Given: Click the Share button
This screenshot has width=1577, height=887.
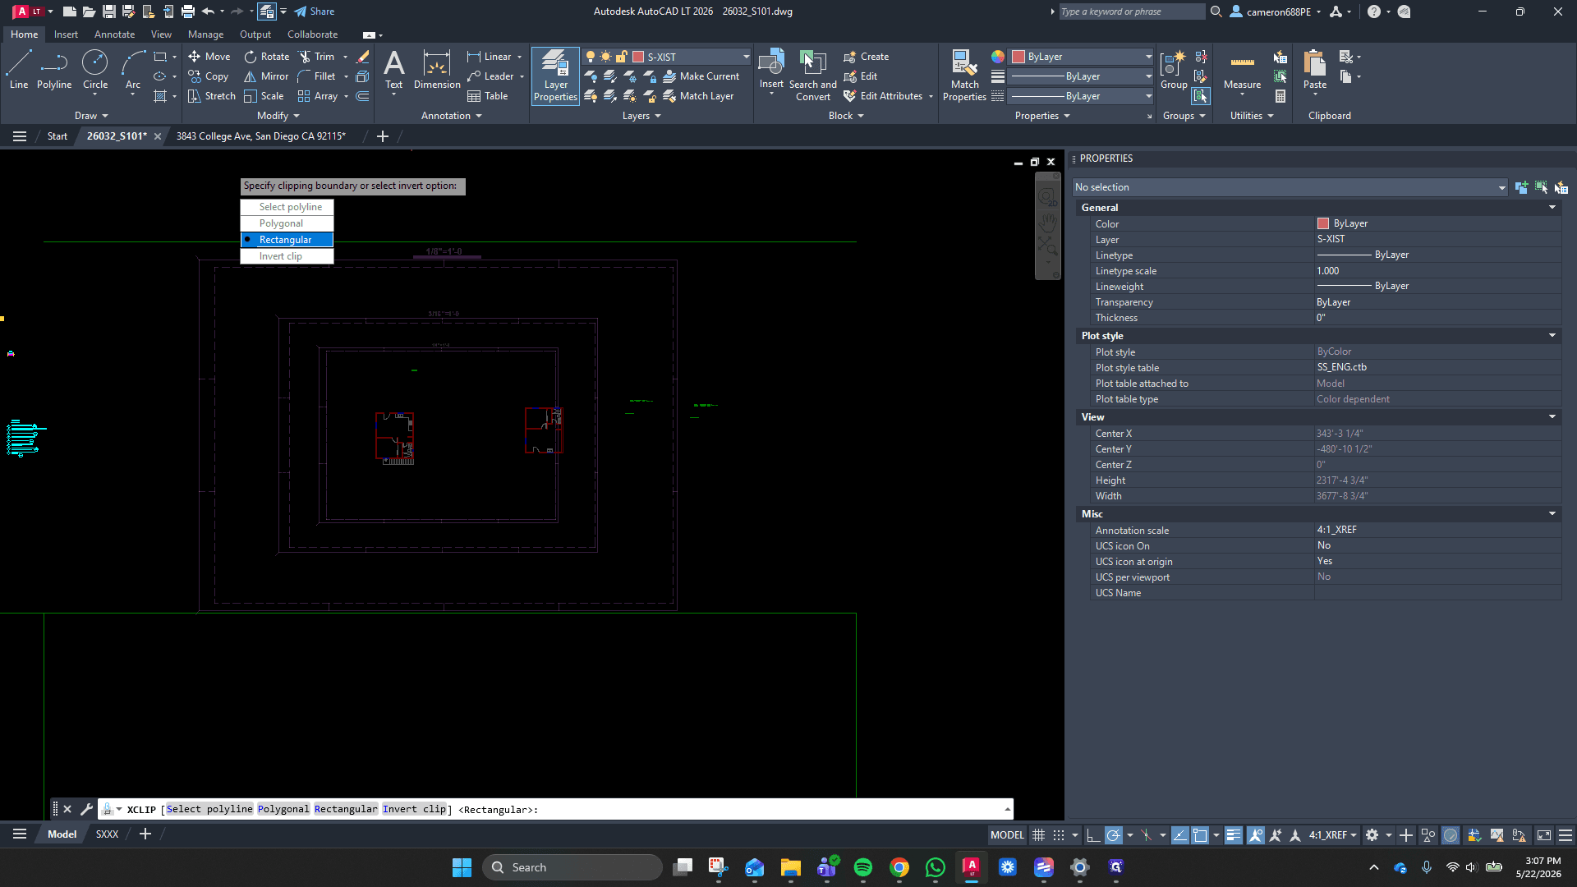Looking at the screenshot, I should tap(315, 11).
